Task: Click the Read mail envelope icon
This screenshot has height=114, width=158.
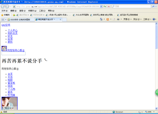Action: [114, 19]
